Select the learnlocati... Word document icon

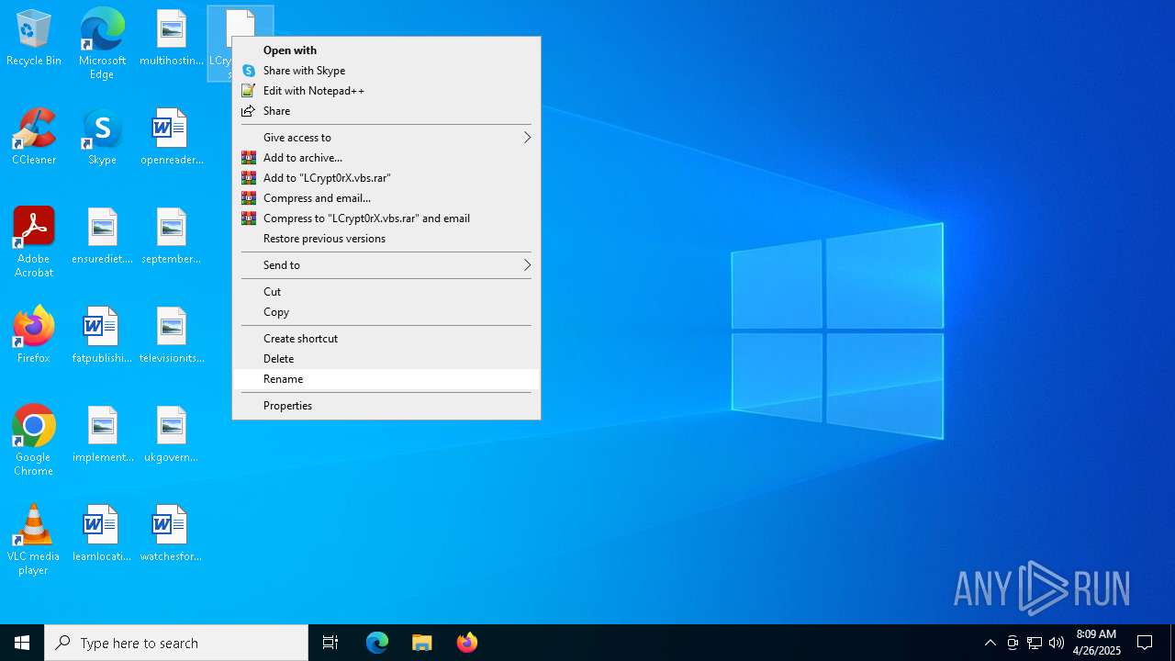pyautogui.click(x=103, y=534)
